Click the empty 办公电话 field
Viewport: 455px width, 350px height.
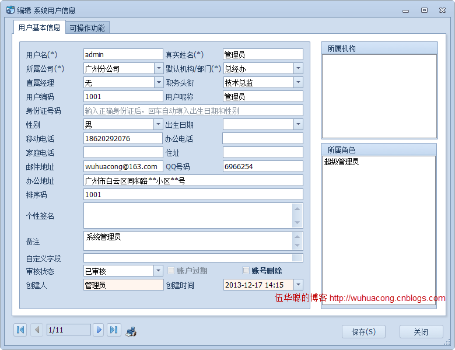point(263,138)
